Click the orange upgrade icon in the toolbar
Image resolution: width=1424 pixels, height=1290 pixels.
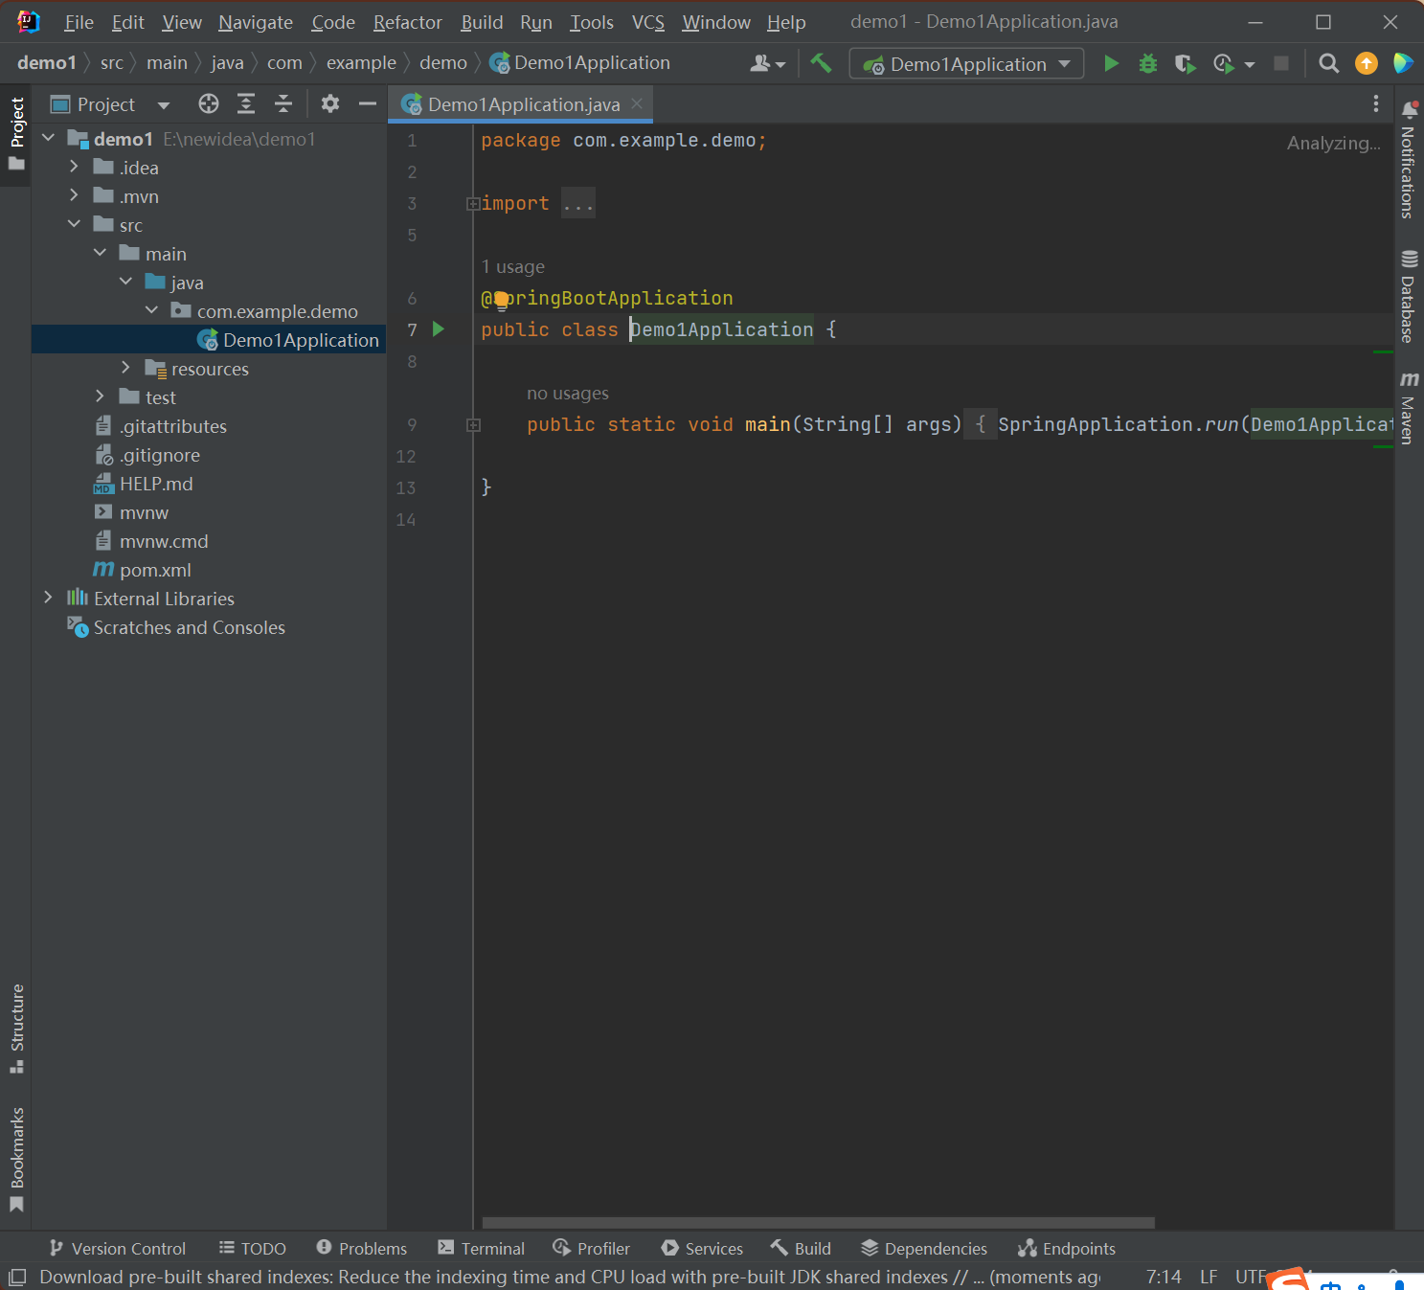click(1366, 63)
